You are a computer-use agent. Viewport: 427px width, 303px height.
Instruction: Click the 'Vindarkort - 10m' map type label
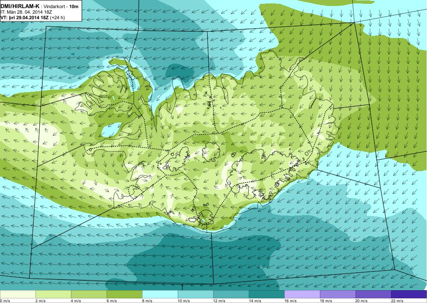[x=61, y=6]
